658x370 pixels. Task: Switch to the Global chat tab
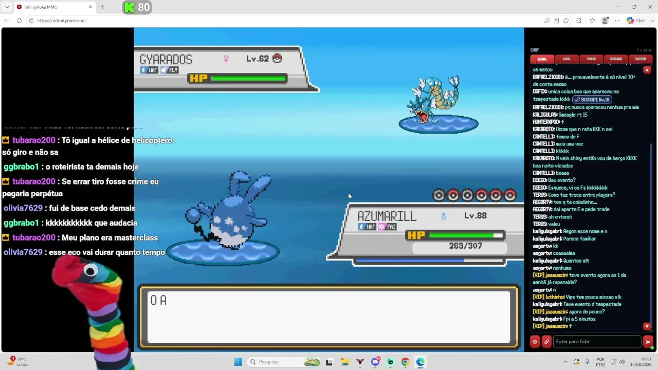(542, 59)
